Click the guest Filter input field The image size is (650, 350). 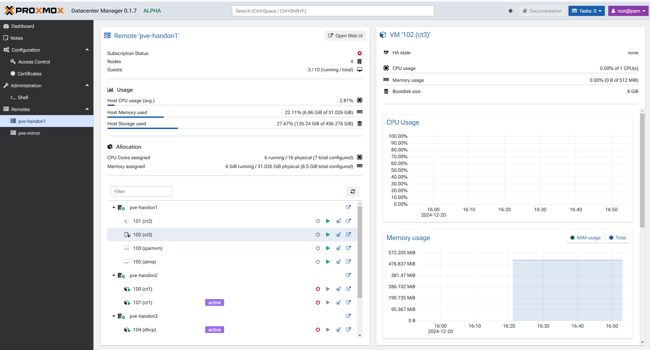tap(142, 191)
